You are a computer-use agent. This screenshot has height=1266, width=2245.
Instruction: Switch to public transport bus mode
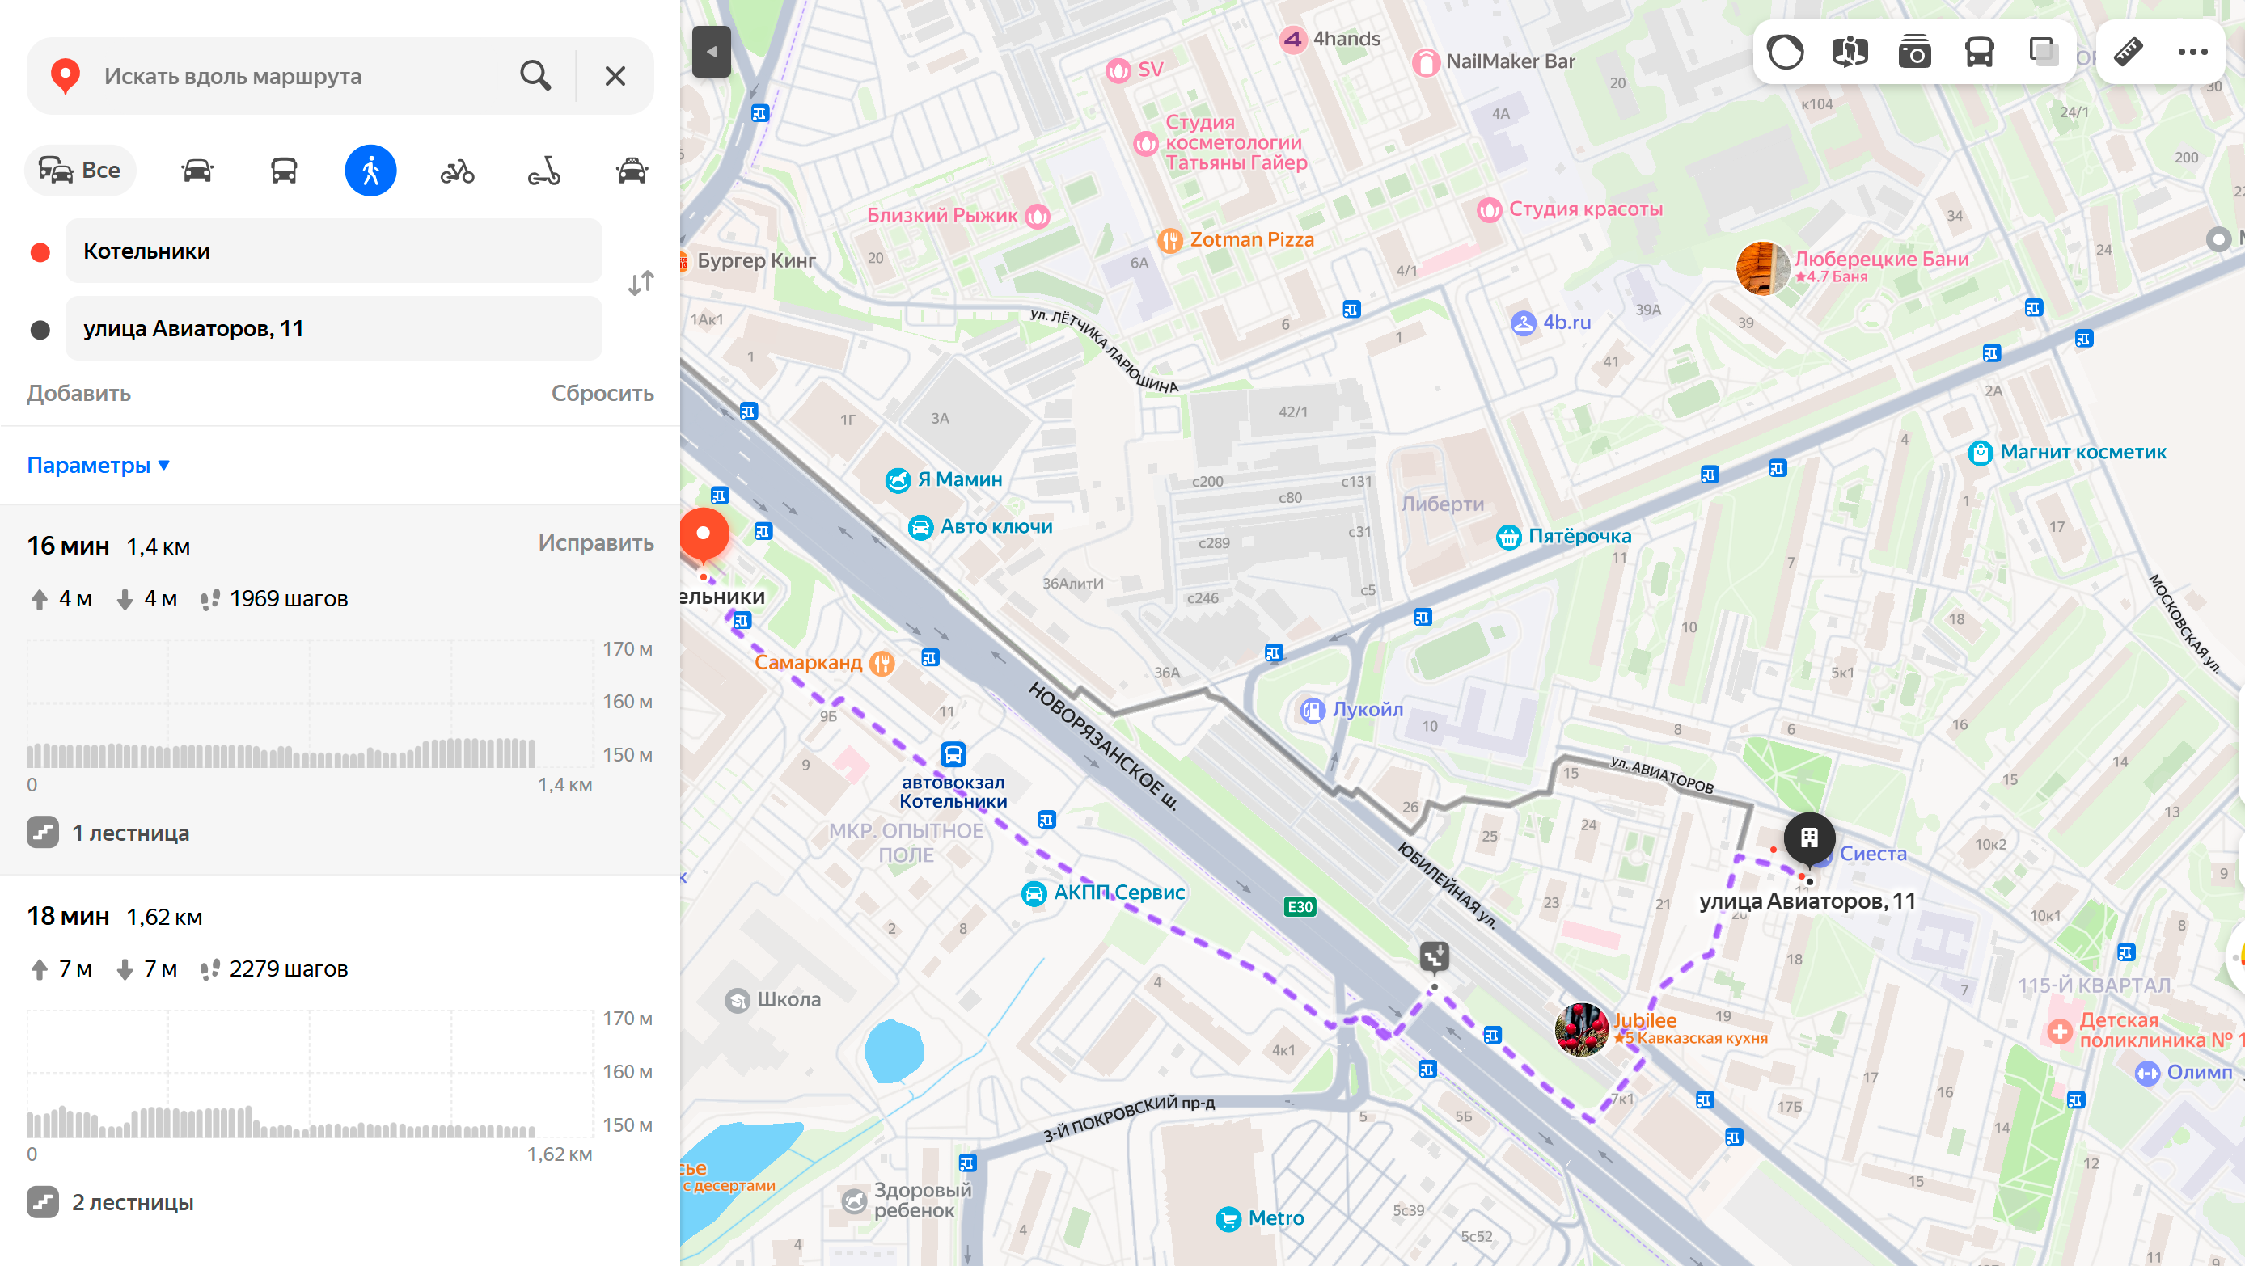[x=284, y=170]
